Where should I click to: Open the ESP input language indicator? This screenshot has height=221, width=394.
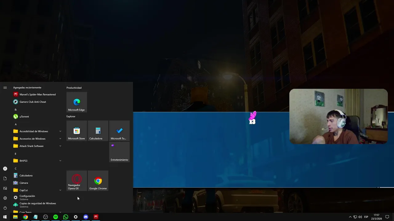366,217
